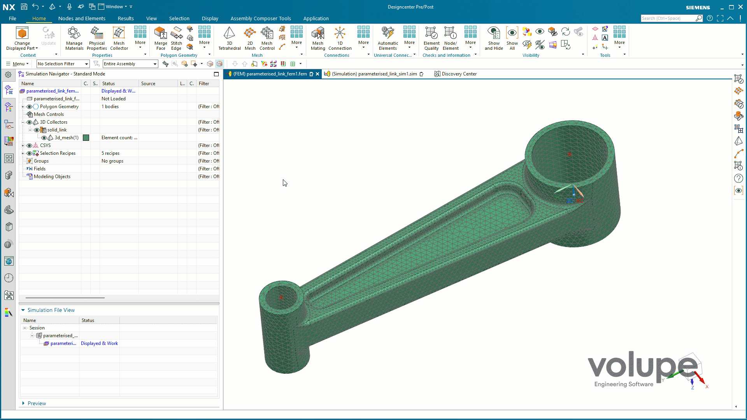Start the 2D Mesh command
Image resolution: width=747 pixels, height=420 pixels.
tap(250, 38)
